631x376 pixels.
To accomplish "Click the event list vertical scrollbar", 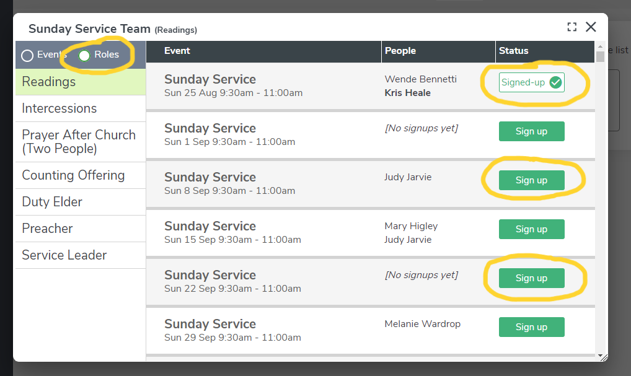I will pyautogui.click(x=600, y=186).
